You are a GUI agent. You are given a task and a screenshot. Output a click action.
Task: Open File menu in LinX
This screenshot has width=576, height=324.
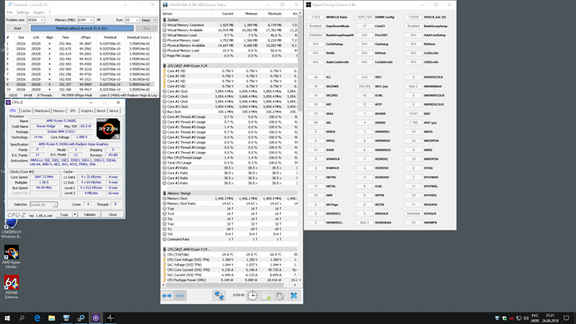[10, 13]
